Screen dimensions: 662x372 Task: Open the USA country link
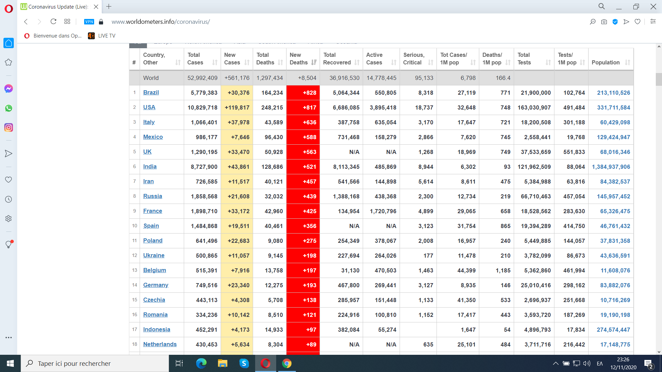click(149, 107)
